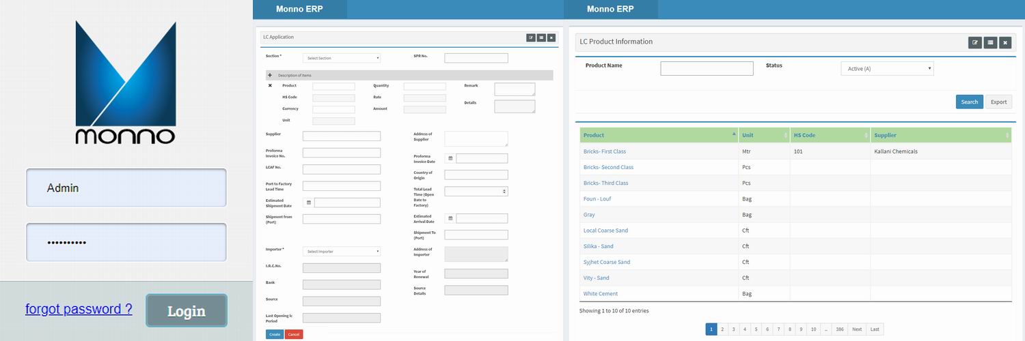Viewport: 1025px width, 341px height.
Task: Jump to page 386 of results
Action: pos(840,329)
